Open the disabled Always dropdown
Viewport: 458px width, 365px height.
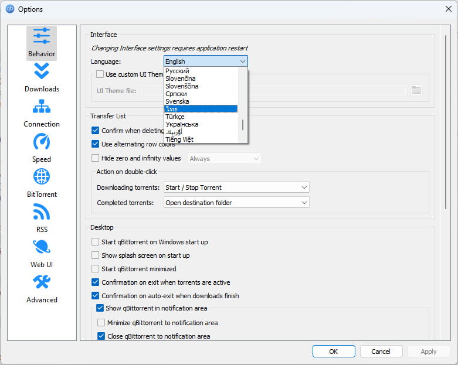point(225,159)
